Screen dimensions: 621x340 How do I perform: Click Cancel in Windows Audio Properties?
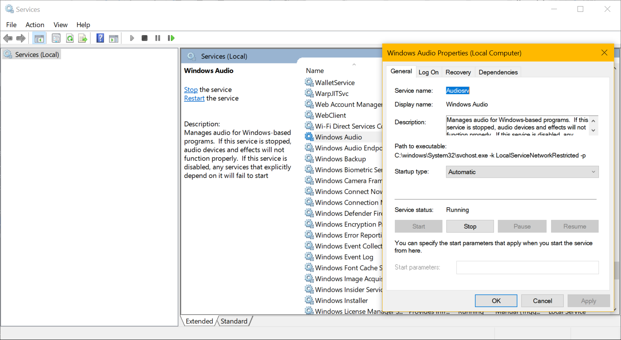coord(542,301)
